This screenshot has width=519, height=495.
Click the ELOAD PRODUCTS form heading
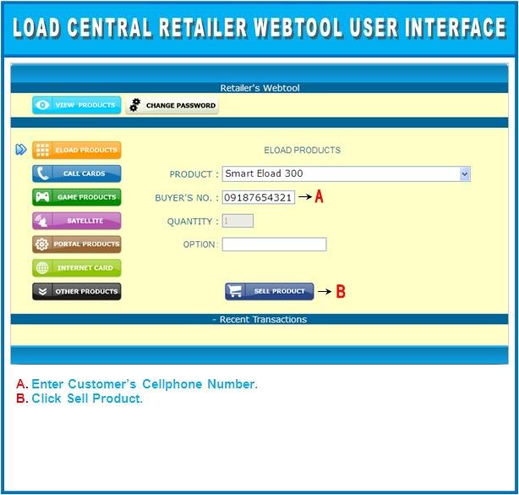(x=303, y=150)
